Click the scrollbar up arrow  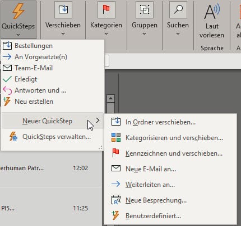(110, 98)
